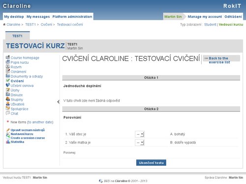Open the My desktop tab
Screen dimensions: 246x184
[14, 17]
